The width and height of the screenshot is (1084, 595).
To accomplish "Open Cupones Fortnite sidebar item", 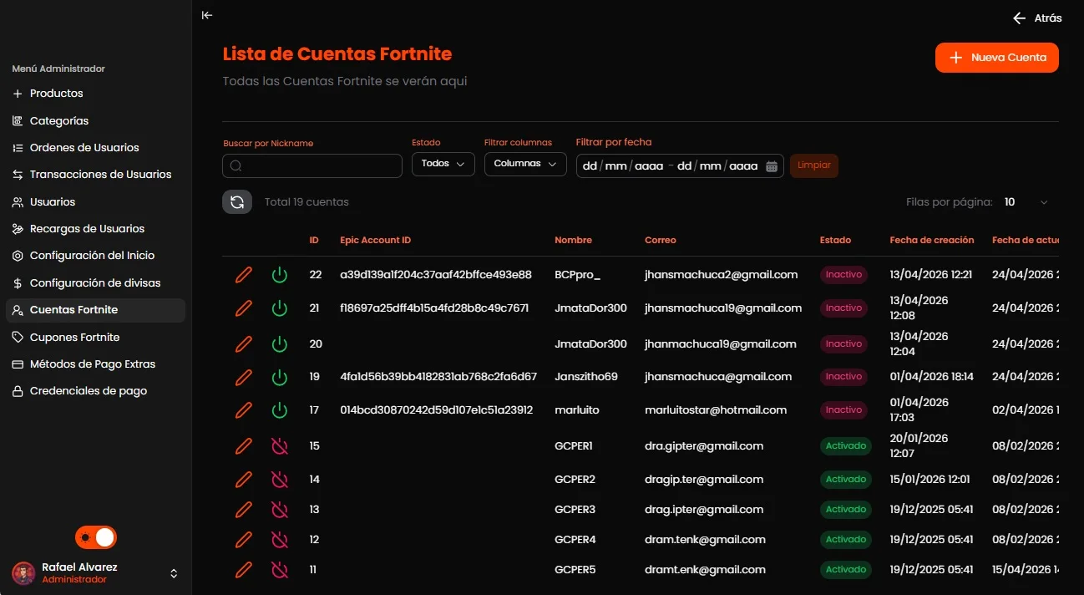I will click(x=95, y=338).
